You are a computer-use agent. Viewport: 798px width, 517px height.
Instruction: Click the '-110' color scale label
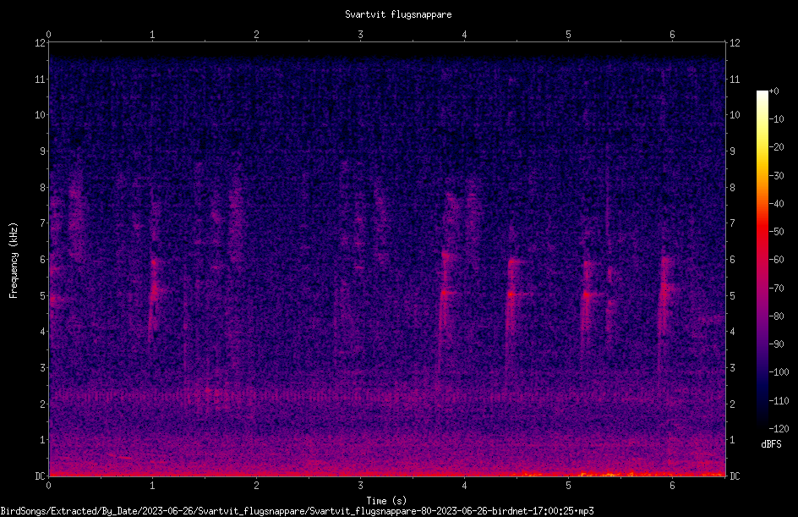point(779,401)
